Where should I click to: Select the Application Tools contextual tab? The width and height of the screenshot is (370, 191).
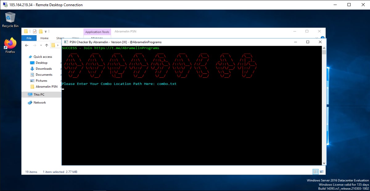point(97,32)
